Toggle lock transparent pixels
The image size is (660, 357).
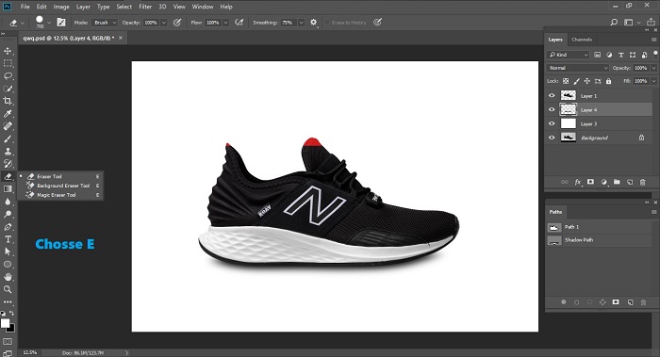[x=566, y=81]
